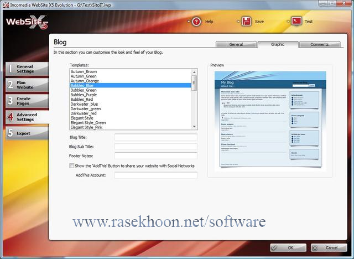Select the Bubbles_Blue template
This screenshot has width=354, height=259.
click(131, 86)
